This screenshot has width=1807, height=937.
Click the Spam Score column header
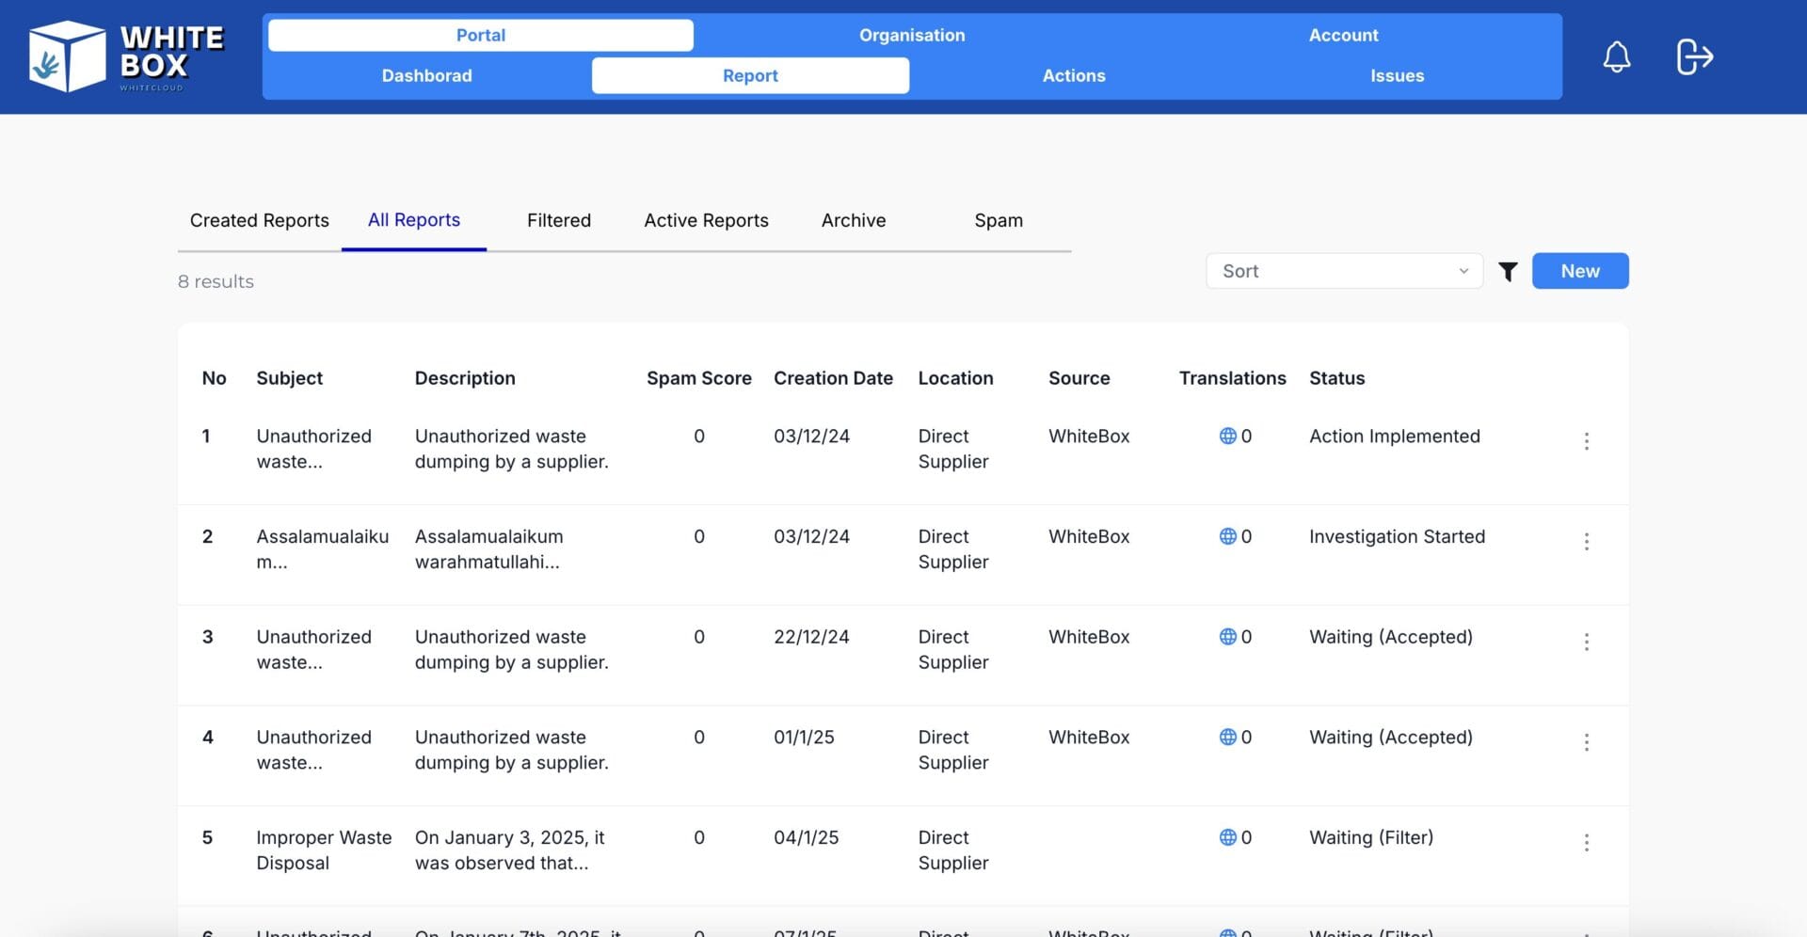[698, 378]
